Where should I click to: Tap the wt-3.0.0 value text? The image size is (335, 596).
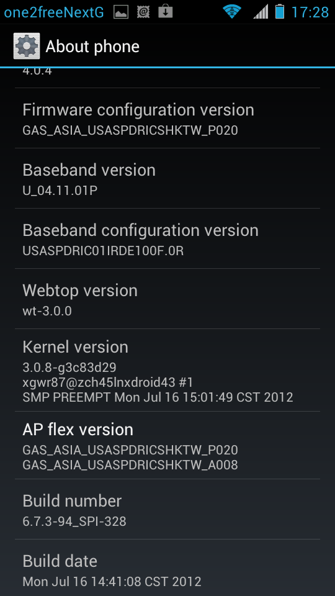click(x=47, y=311)
